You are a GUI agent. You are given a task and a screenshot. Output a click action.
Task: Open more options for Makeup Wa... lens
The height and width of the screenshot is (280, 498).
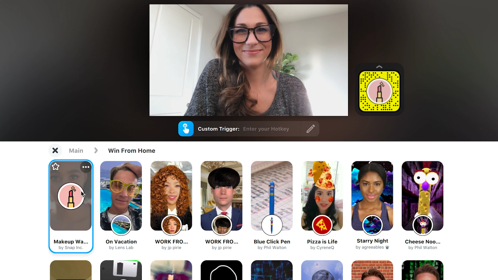(86, 167)
